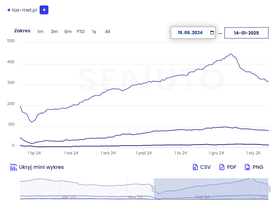Viewport: 275px width, 207px height.
Task: Export chart data as CSV
Action: (x=202, y=167)
